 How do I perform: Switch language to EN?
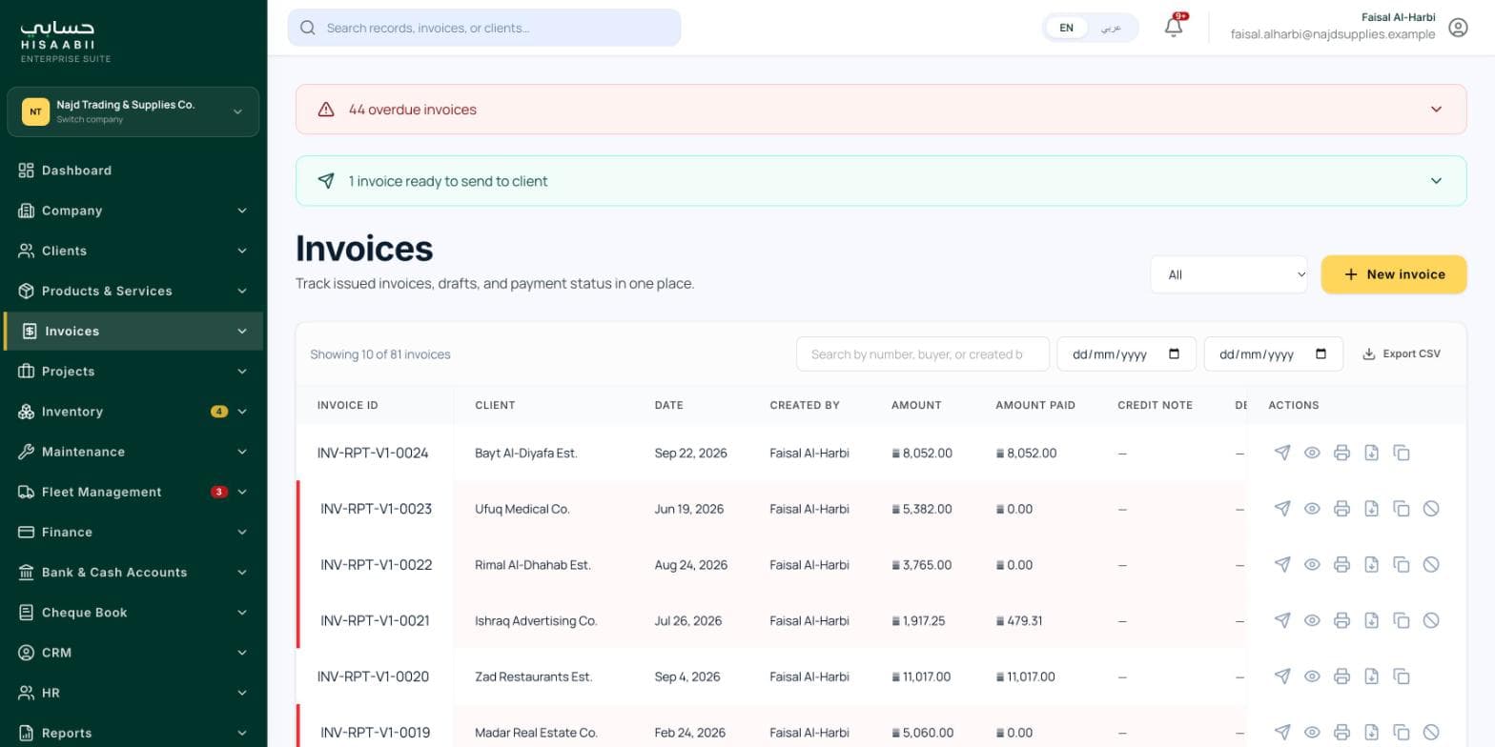[1067, 28]
